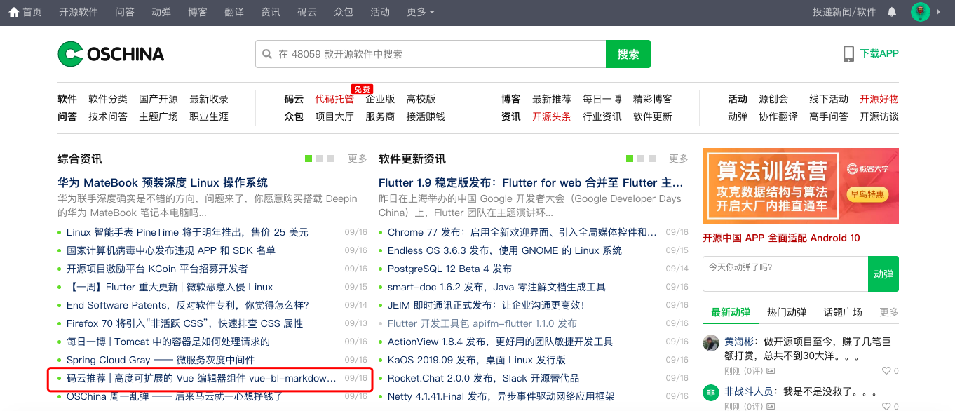Expand the 更多 dropdown in top bar
This screenshot has height=411, width=955.
421,12
